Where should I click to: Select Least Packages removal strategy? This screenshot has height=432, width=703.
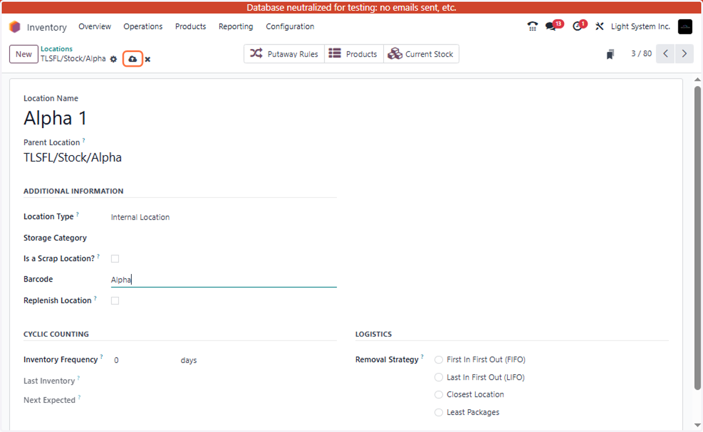pos(439,413)
